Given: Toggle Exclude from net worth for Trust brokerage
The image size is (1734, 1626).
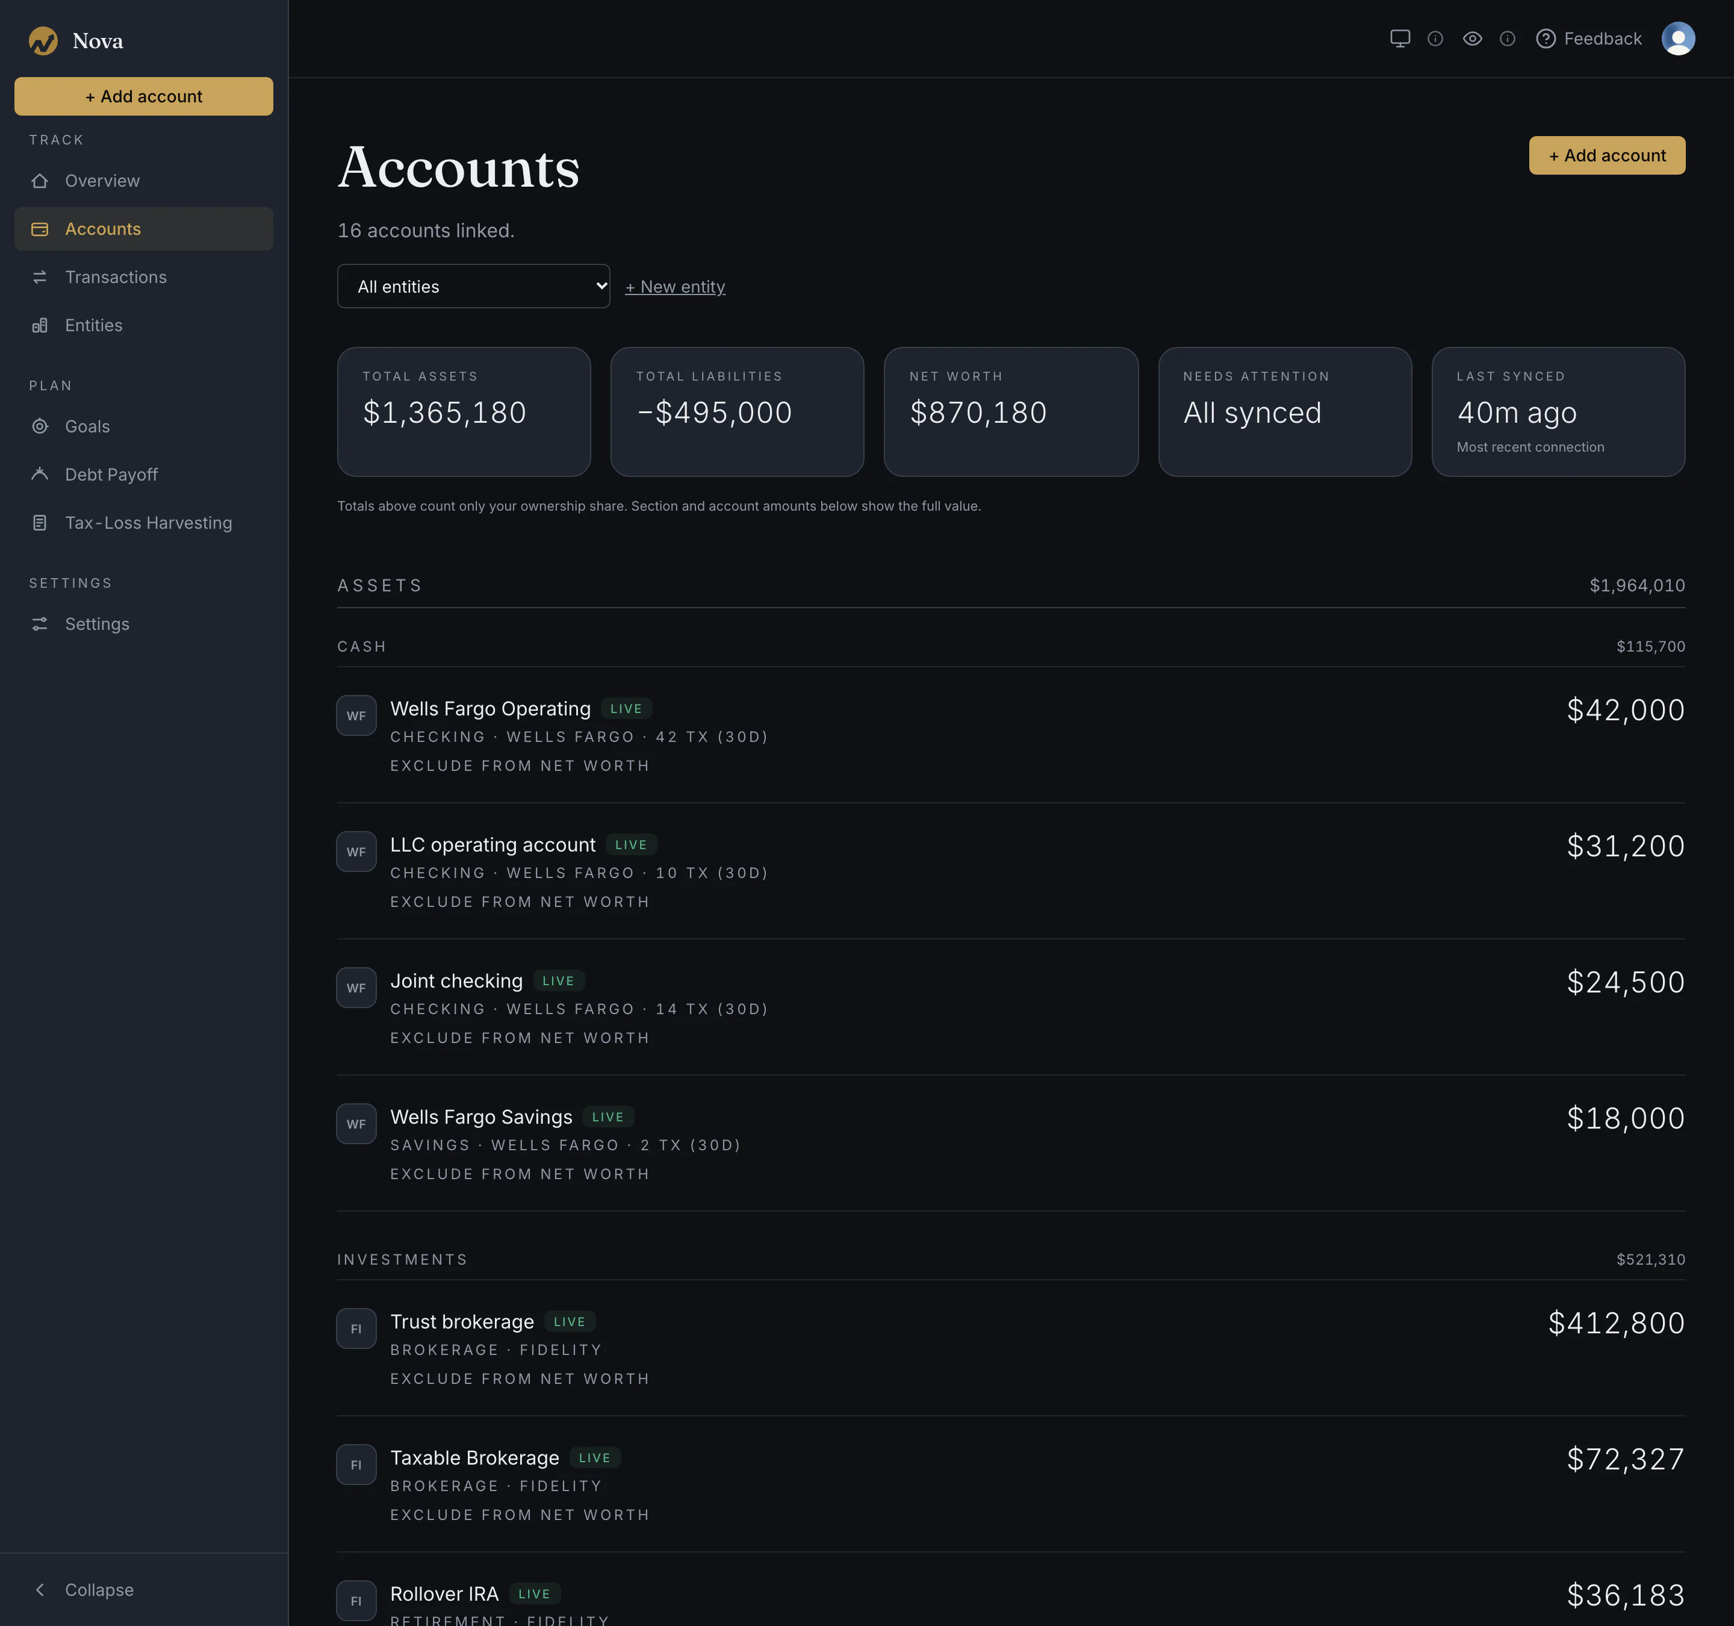Looking at the screenshot, I should point(520,1378).
